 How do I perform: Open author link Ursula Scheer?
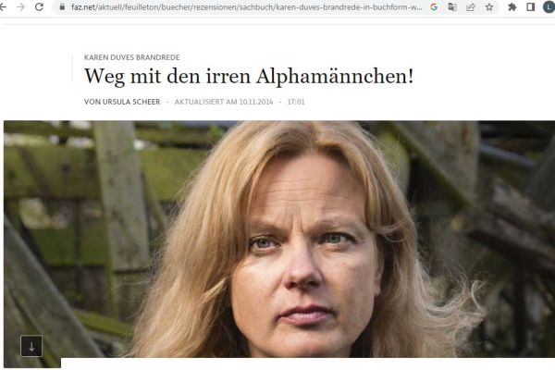(x=122, y=102)
